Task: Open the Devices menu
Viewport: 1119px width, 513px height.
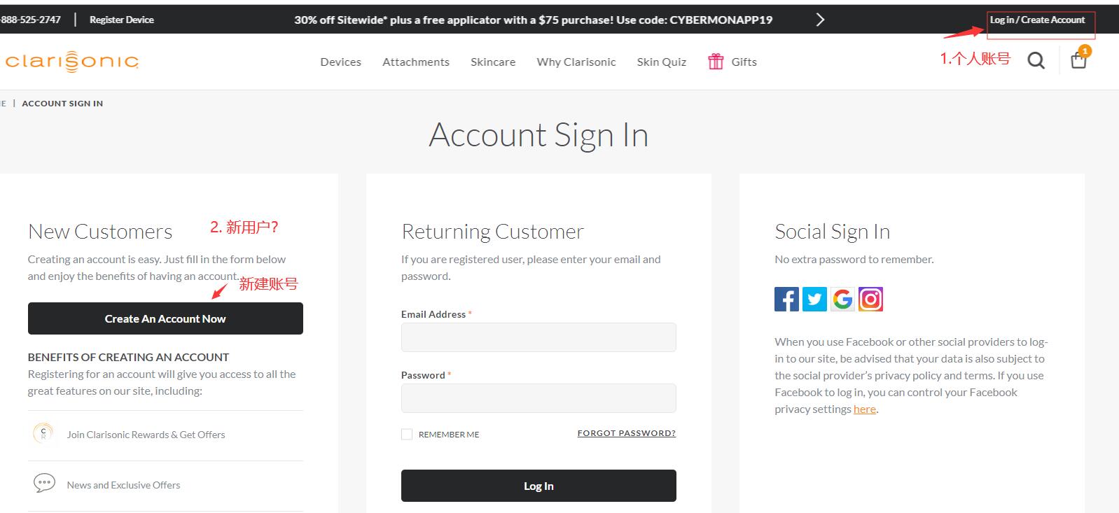Action: pos(340,62)
